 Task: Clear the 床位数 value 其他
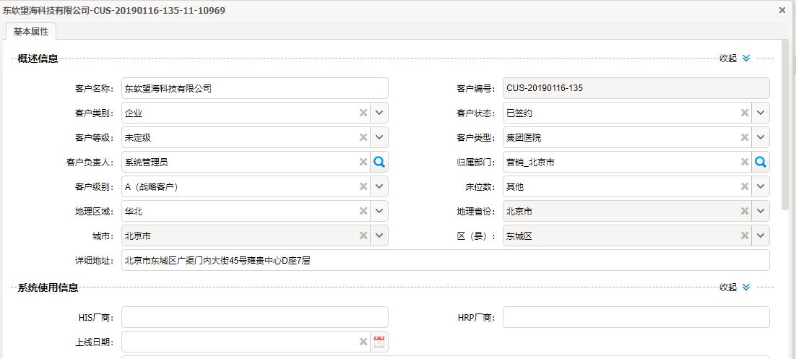744,186
